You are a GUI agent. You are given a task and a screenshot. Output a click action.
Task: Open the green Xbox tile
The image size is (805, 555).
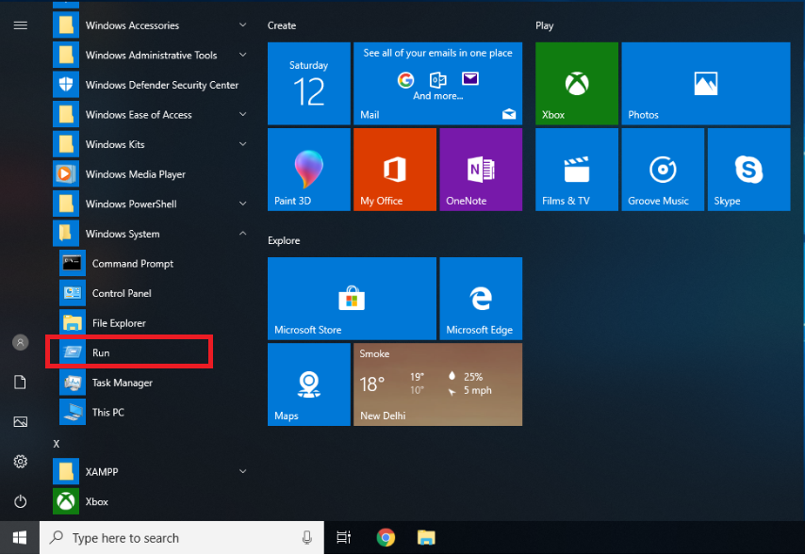pyautogui.click(x=577, y=84)
